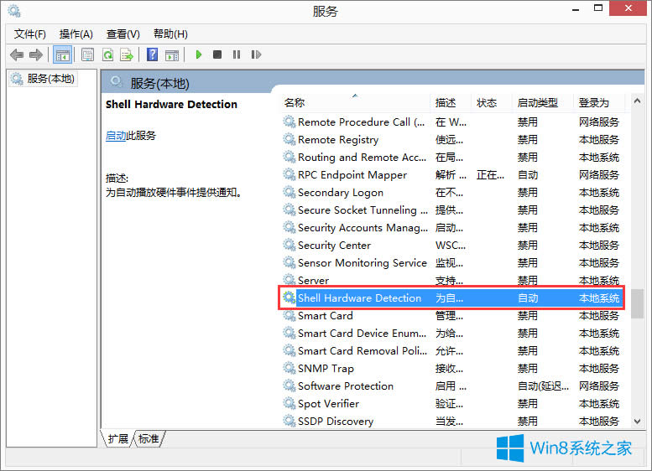Sort by the 登录为 column header
The height and width of the screenshot is (471, 652).
(594, 102)
